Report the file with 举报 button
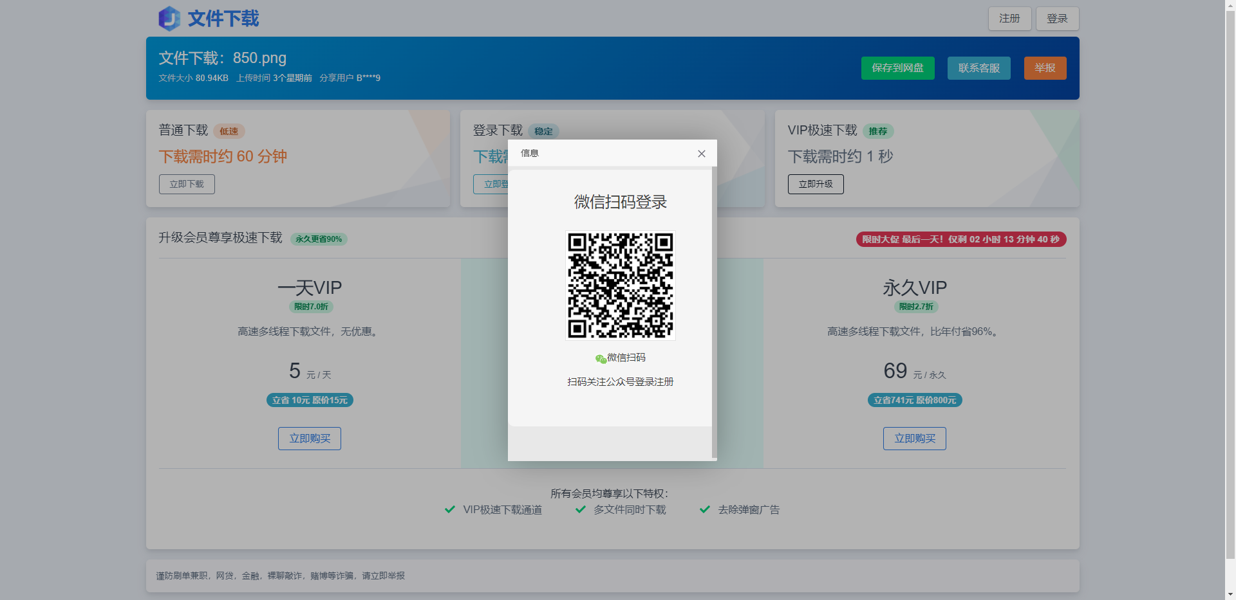The width and height of the screenshot is (1236, 600). tap(1045, 68)
